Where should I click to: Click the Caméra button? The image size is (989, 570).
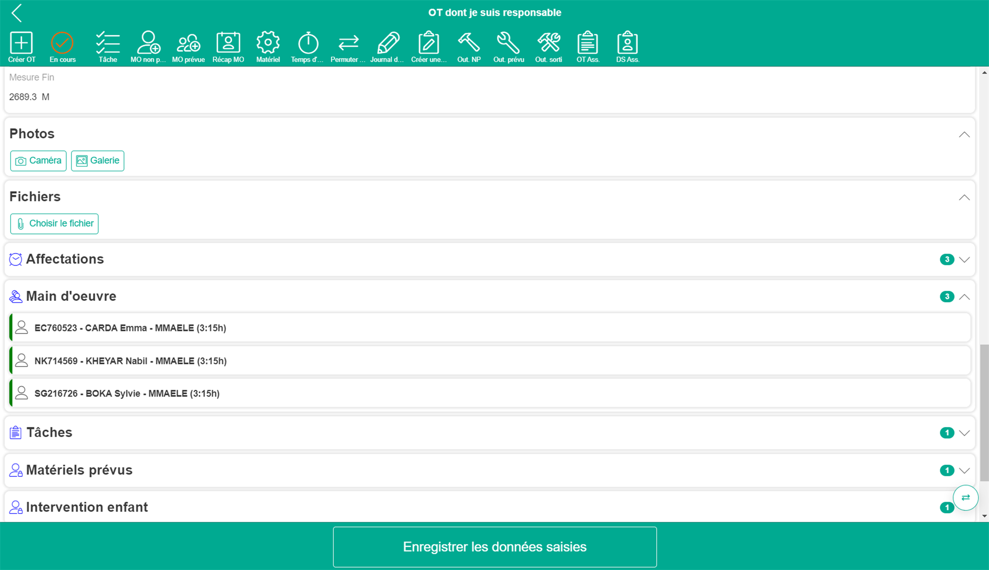tap(38, 161)
